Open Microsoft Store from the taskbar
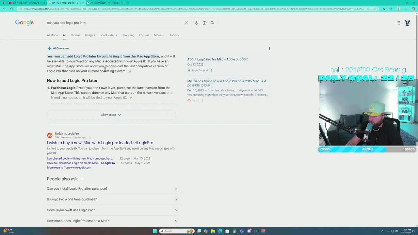Viewport: 418px width, 235px height. point(227,231)
